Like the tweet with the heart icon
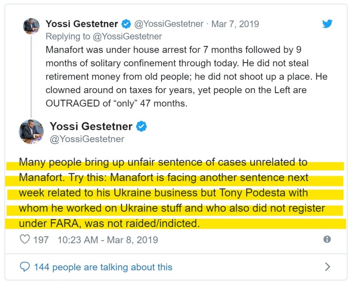352x284 pixels. pos(25,240)
